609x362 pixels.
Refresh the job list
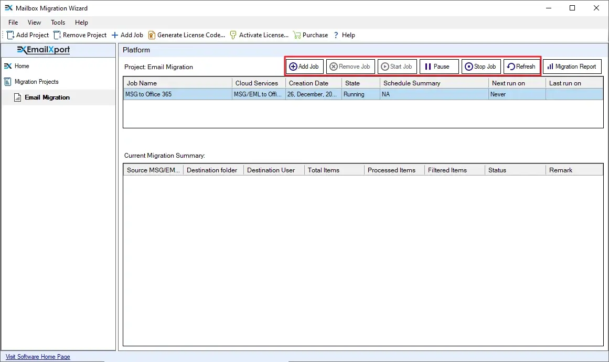pyautogui.click(x=521, y=67)
